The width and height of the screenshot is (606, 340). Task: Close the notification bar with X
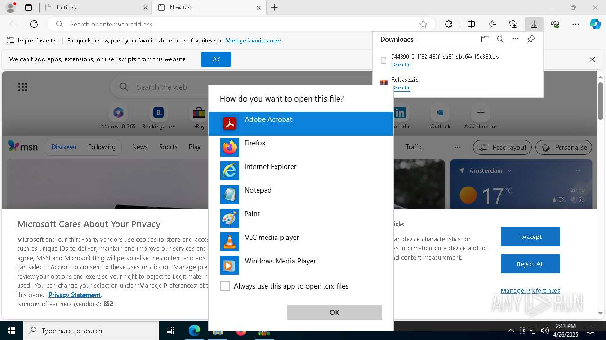point(592,59)
